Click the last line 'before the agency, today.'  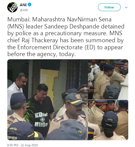point(41,54)
